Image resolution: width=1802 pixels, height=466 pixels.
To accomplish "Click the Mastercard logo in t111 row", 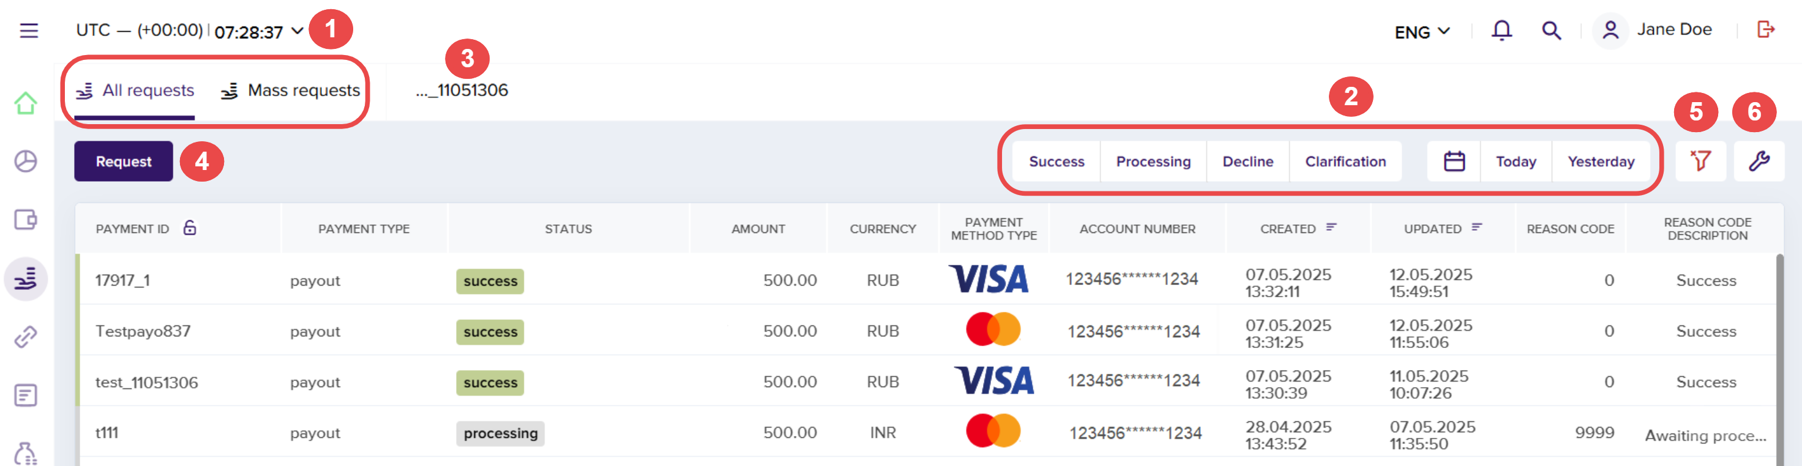I will (993, 431).
